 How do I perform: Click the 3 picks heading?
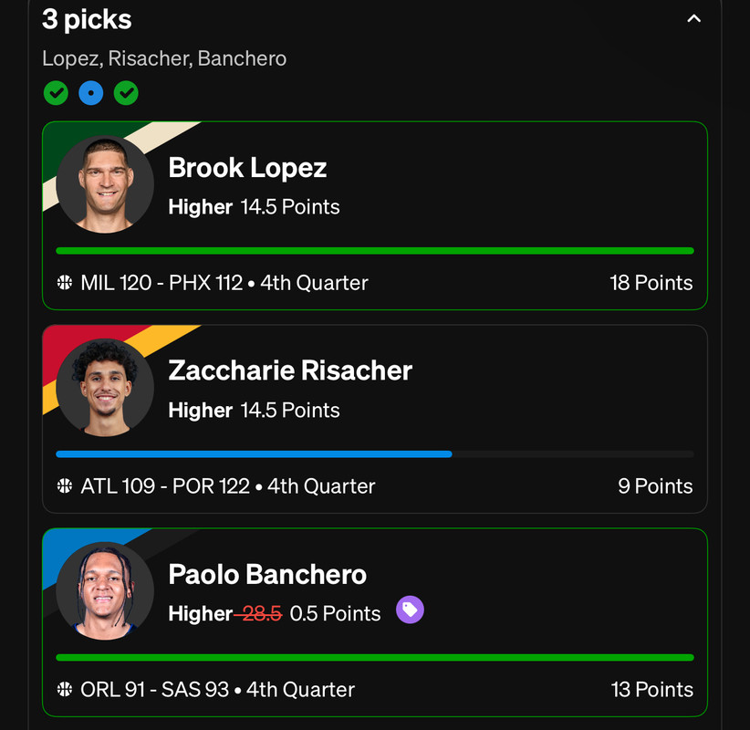(x=87, y=19)
